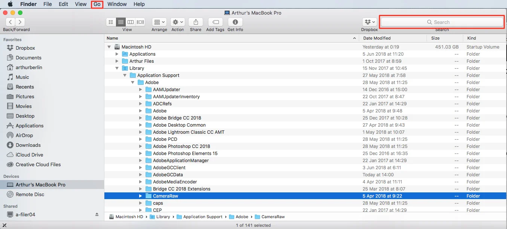Collapse the Application Support folder triangle
507x229 pixels.
pyautogui.click(x=125, y=75)
